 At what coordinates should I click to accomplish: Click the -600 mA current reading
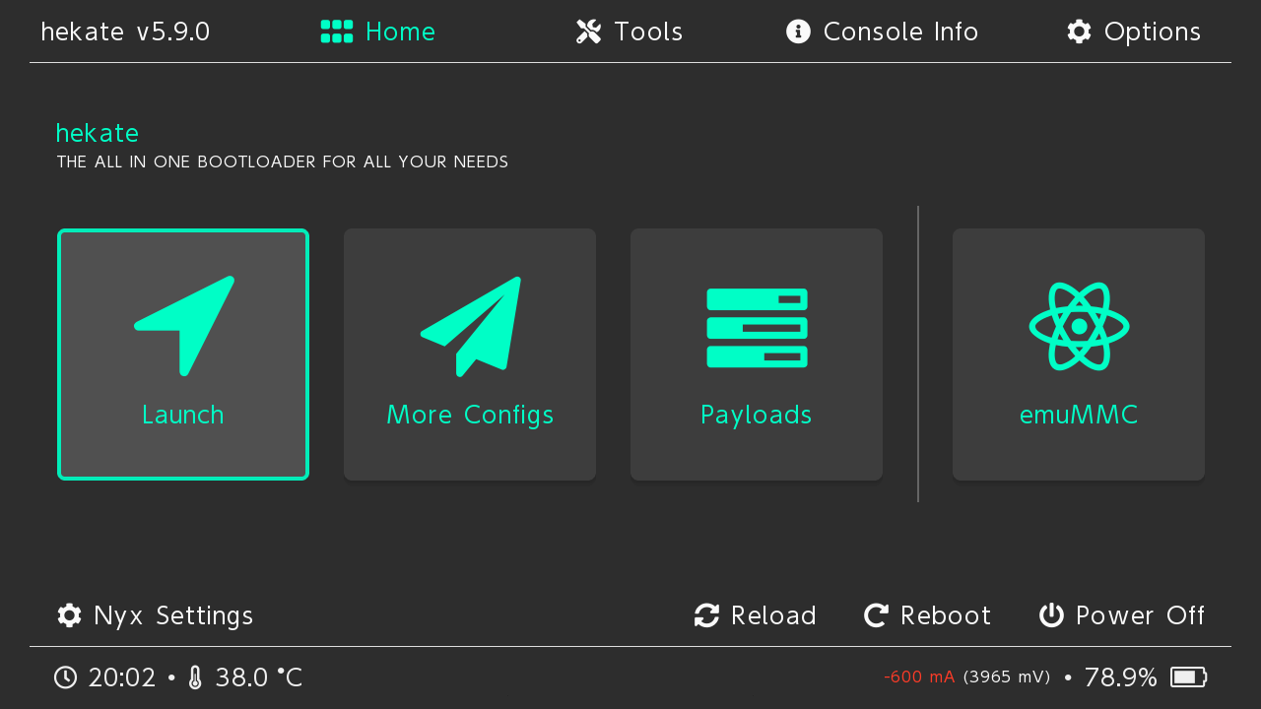[919, 677]
